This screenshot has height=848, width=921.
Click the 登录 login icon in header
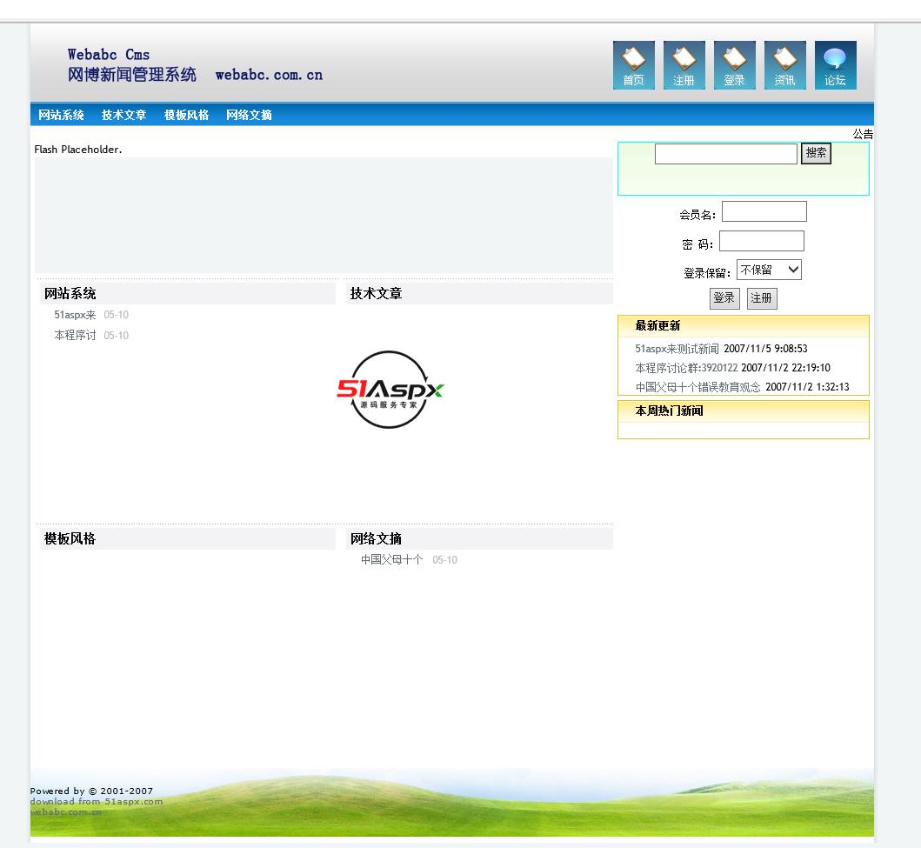(735, 65)
